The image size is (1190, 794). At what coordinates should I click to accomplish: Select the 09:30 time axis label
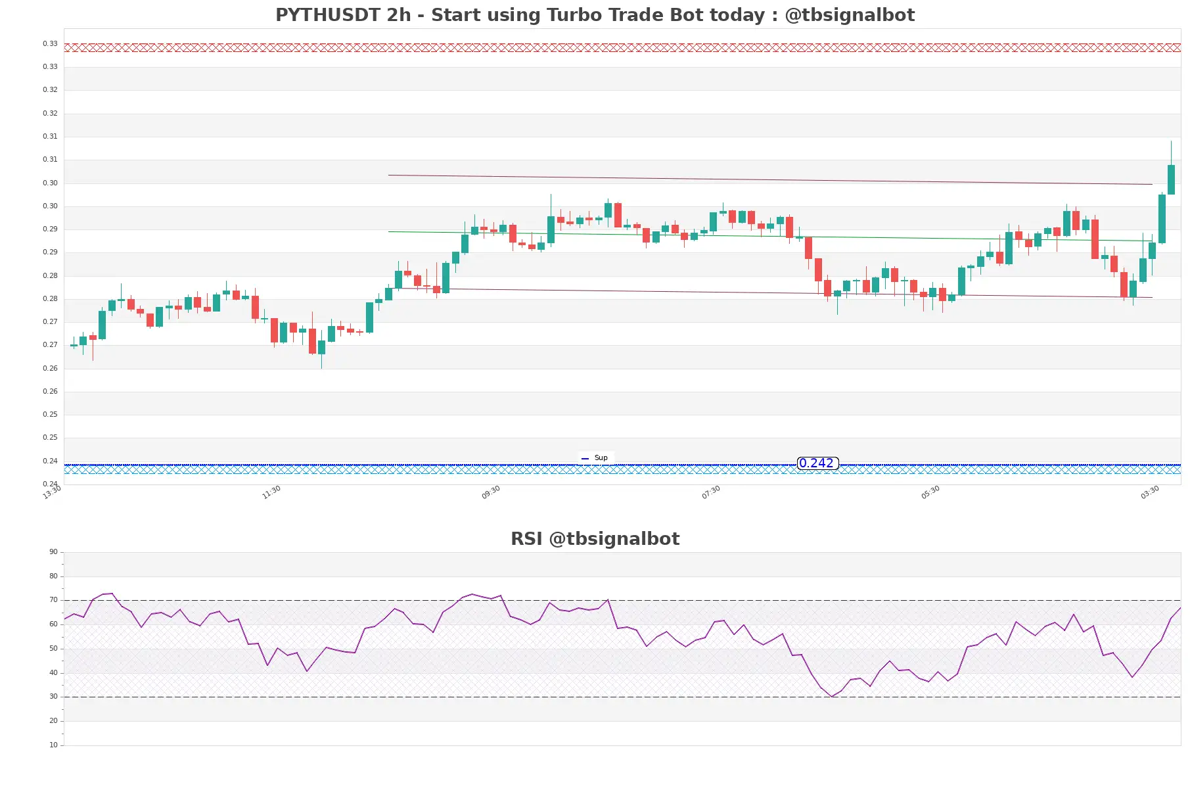(x=491, y=492)
